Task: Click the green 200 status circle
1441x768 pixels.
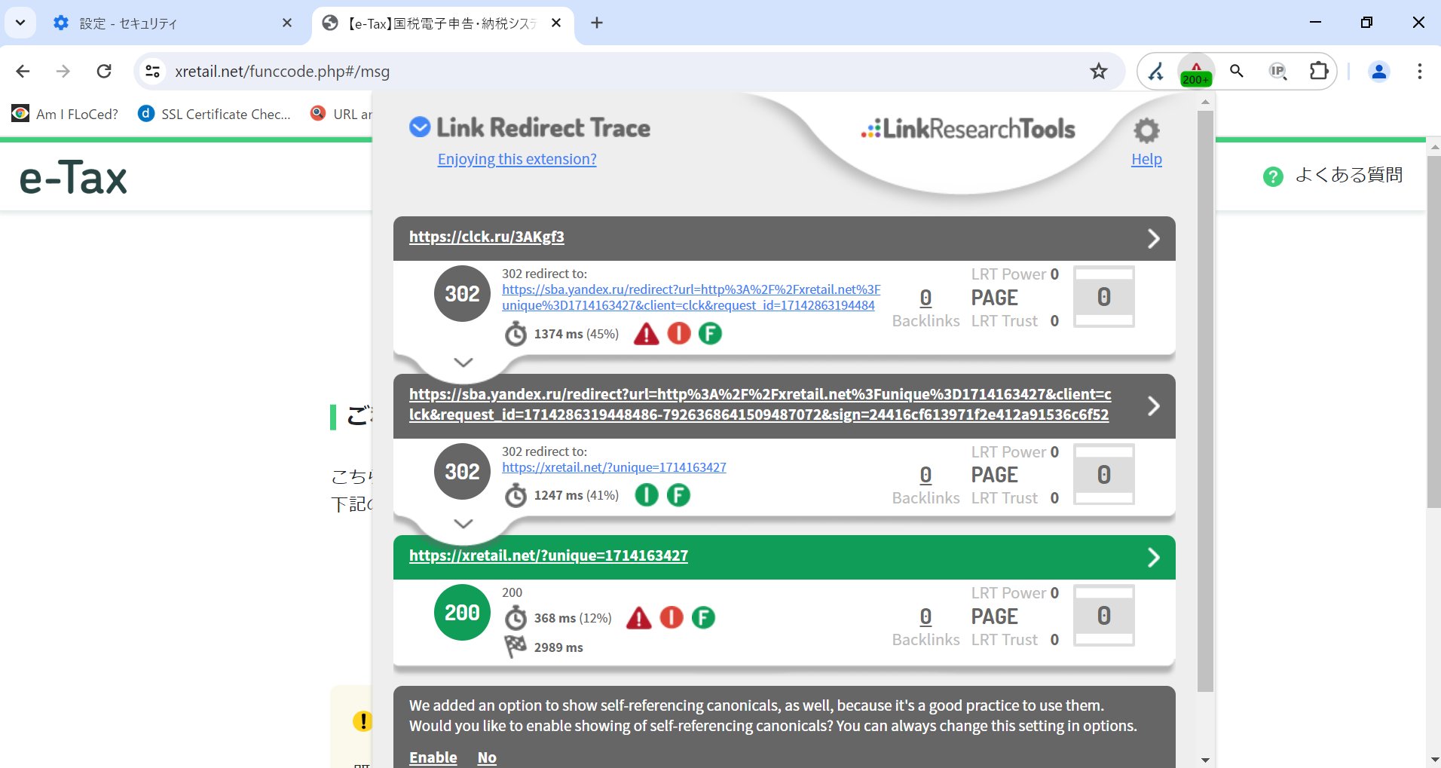Action: click(x=462, y=613)
